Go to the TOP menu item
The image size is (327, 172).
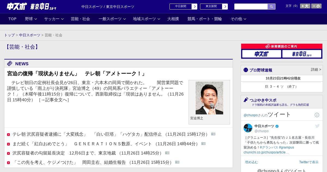tap(13, 19)
